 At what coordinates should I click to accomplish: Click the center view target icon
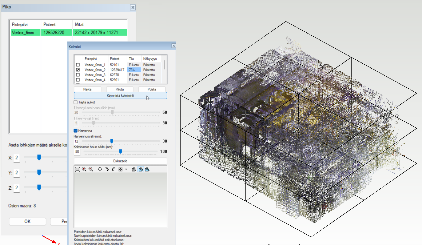tap(121, 169)
